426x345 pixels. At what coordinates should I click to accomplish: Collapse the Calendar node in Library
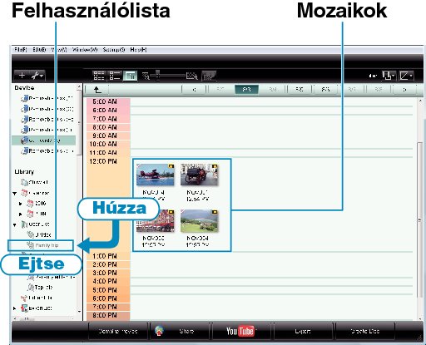pos(15,193)
